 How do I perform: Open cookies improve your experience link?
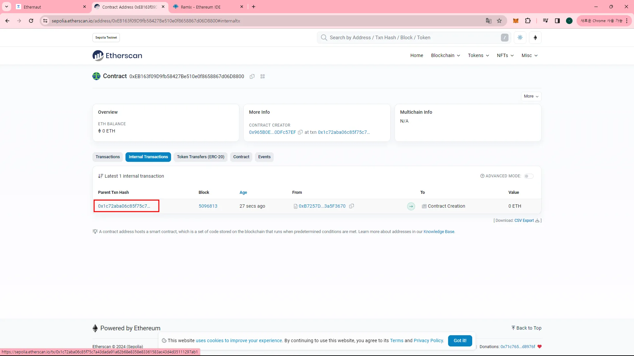(x=239, y=341)
